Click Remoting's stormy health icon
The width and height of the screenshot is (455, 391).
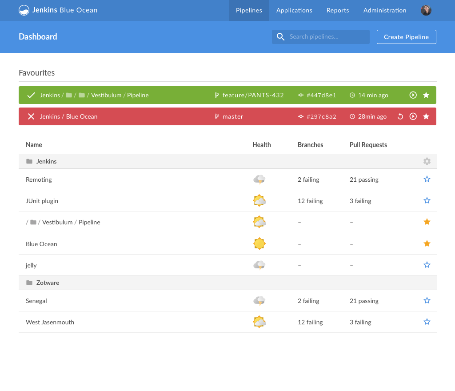pos(259,180)
